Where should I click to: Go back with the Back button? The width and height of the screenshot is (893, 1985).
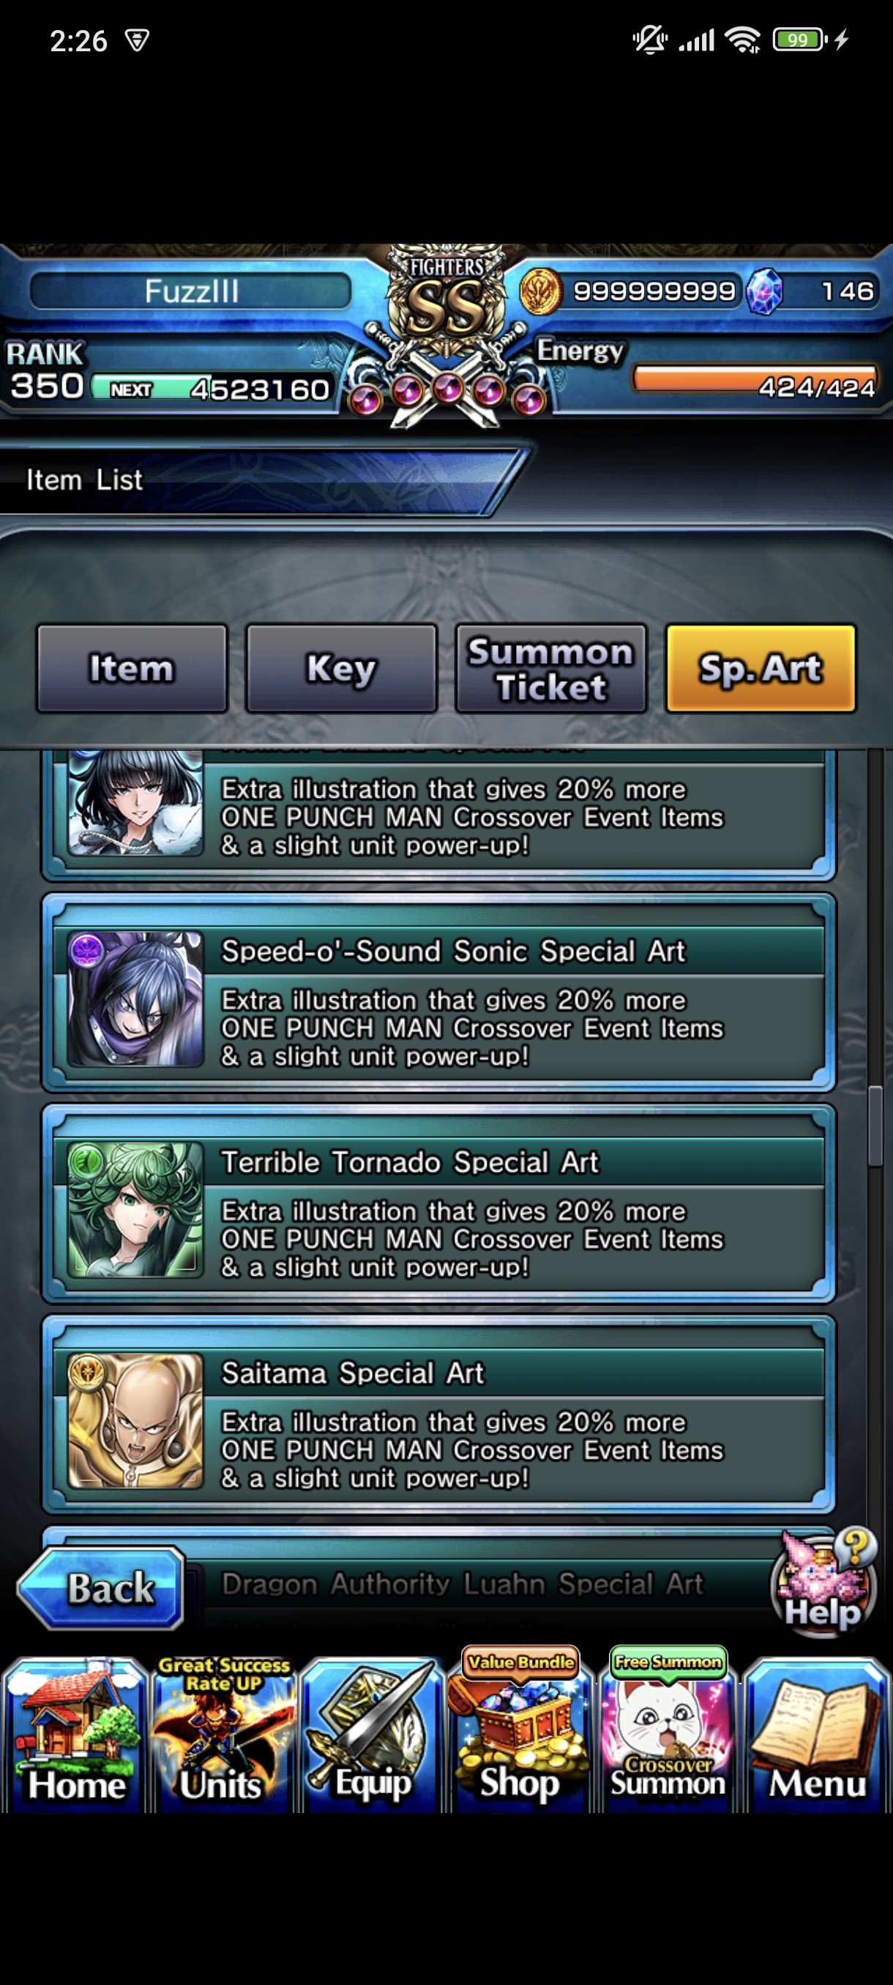pyautogui.click(x=100, y=1588)
